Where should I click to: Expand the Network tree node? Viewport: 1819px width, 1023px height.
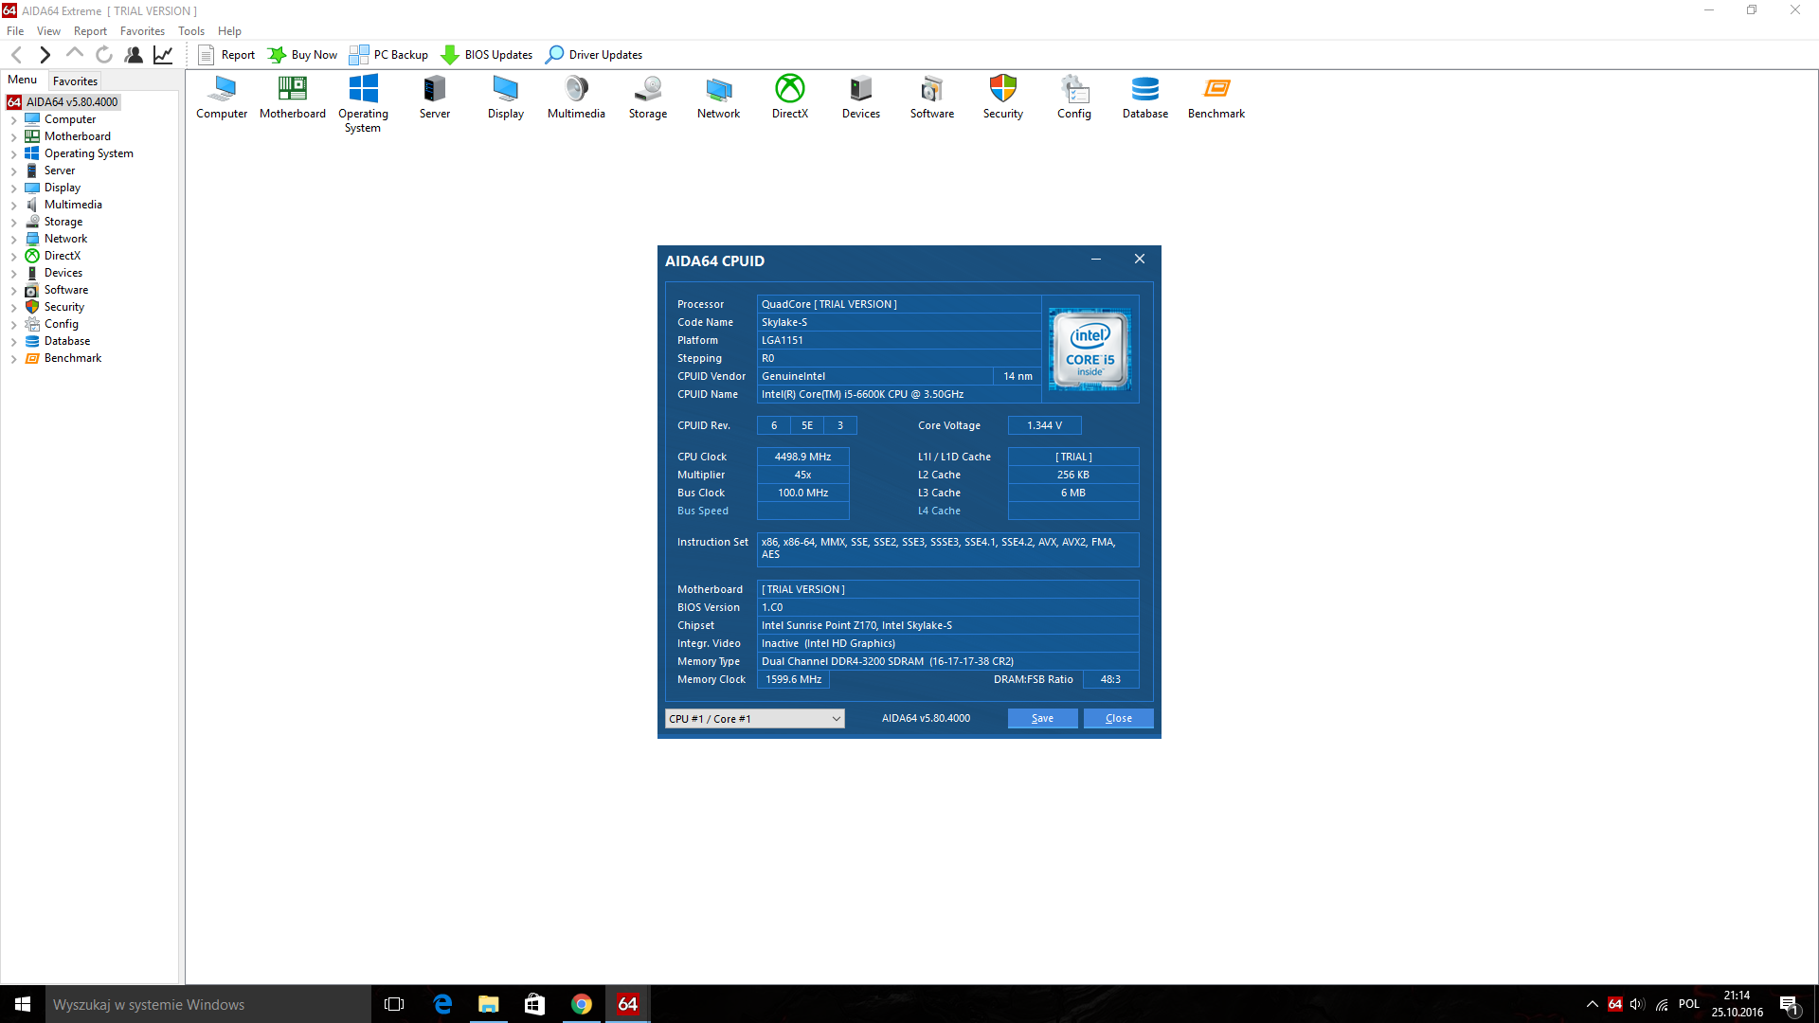(13, 240)
